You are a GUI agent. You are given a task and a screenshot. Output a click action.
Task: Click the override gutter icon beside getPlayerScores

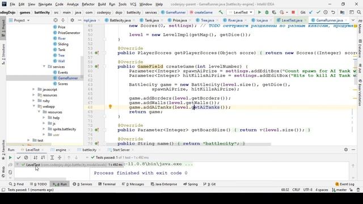(x=97, y=53)
